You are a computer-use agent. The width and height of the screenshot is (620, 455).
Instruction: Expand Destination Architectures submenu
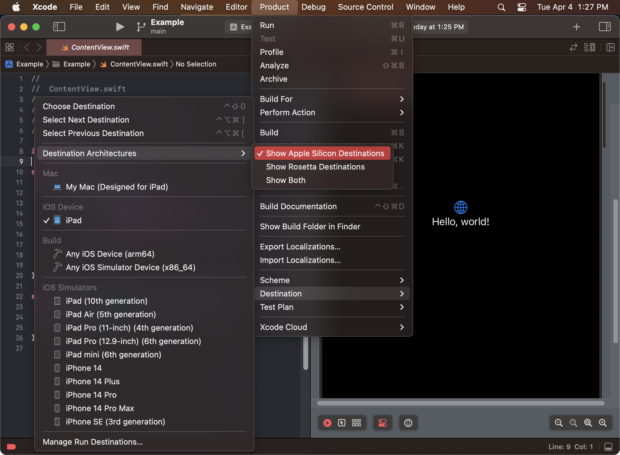(144, 153)
